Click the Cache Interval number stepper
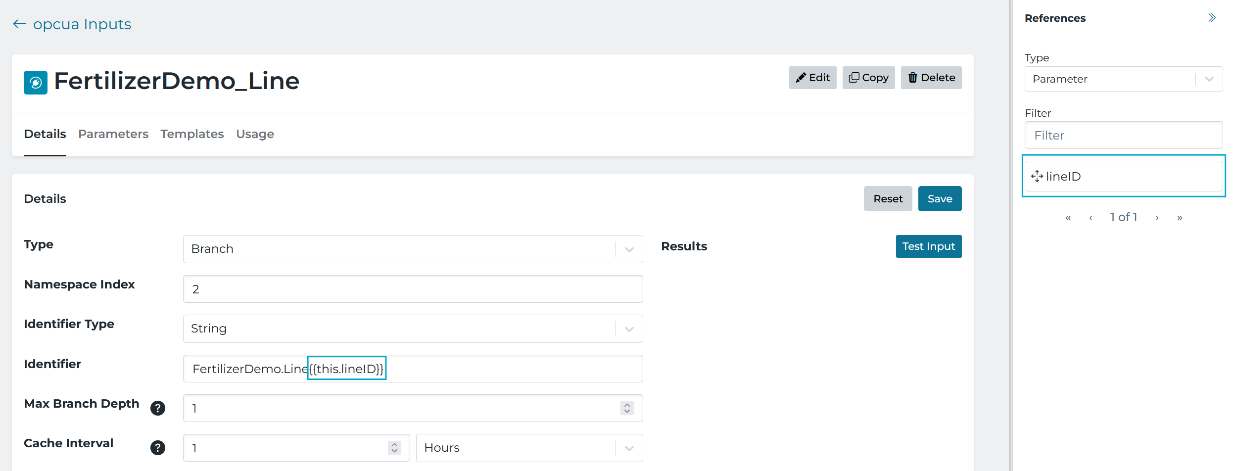The height and width of the screenshot is (471, 1234). 394,448
